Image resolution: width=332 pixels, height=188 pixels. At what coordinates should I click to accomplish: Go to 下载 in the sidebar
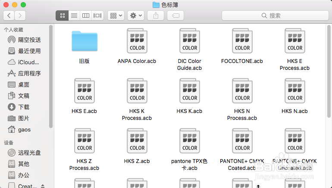tap(19, 107)
